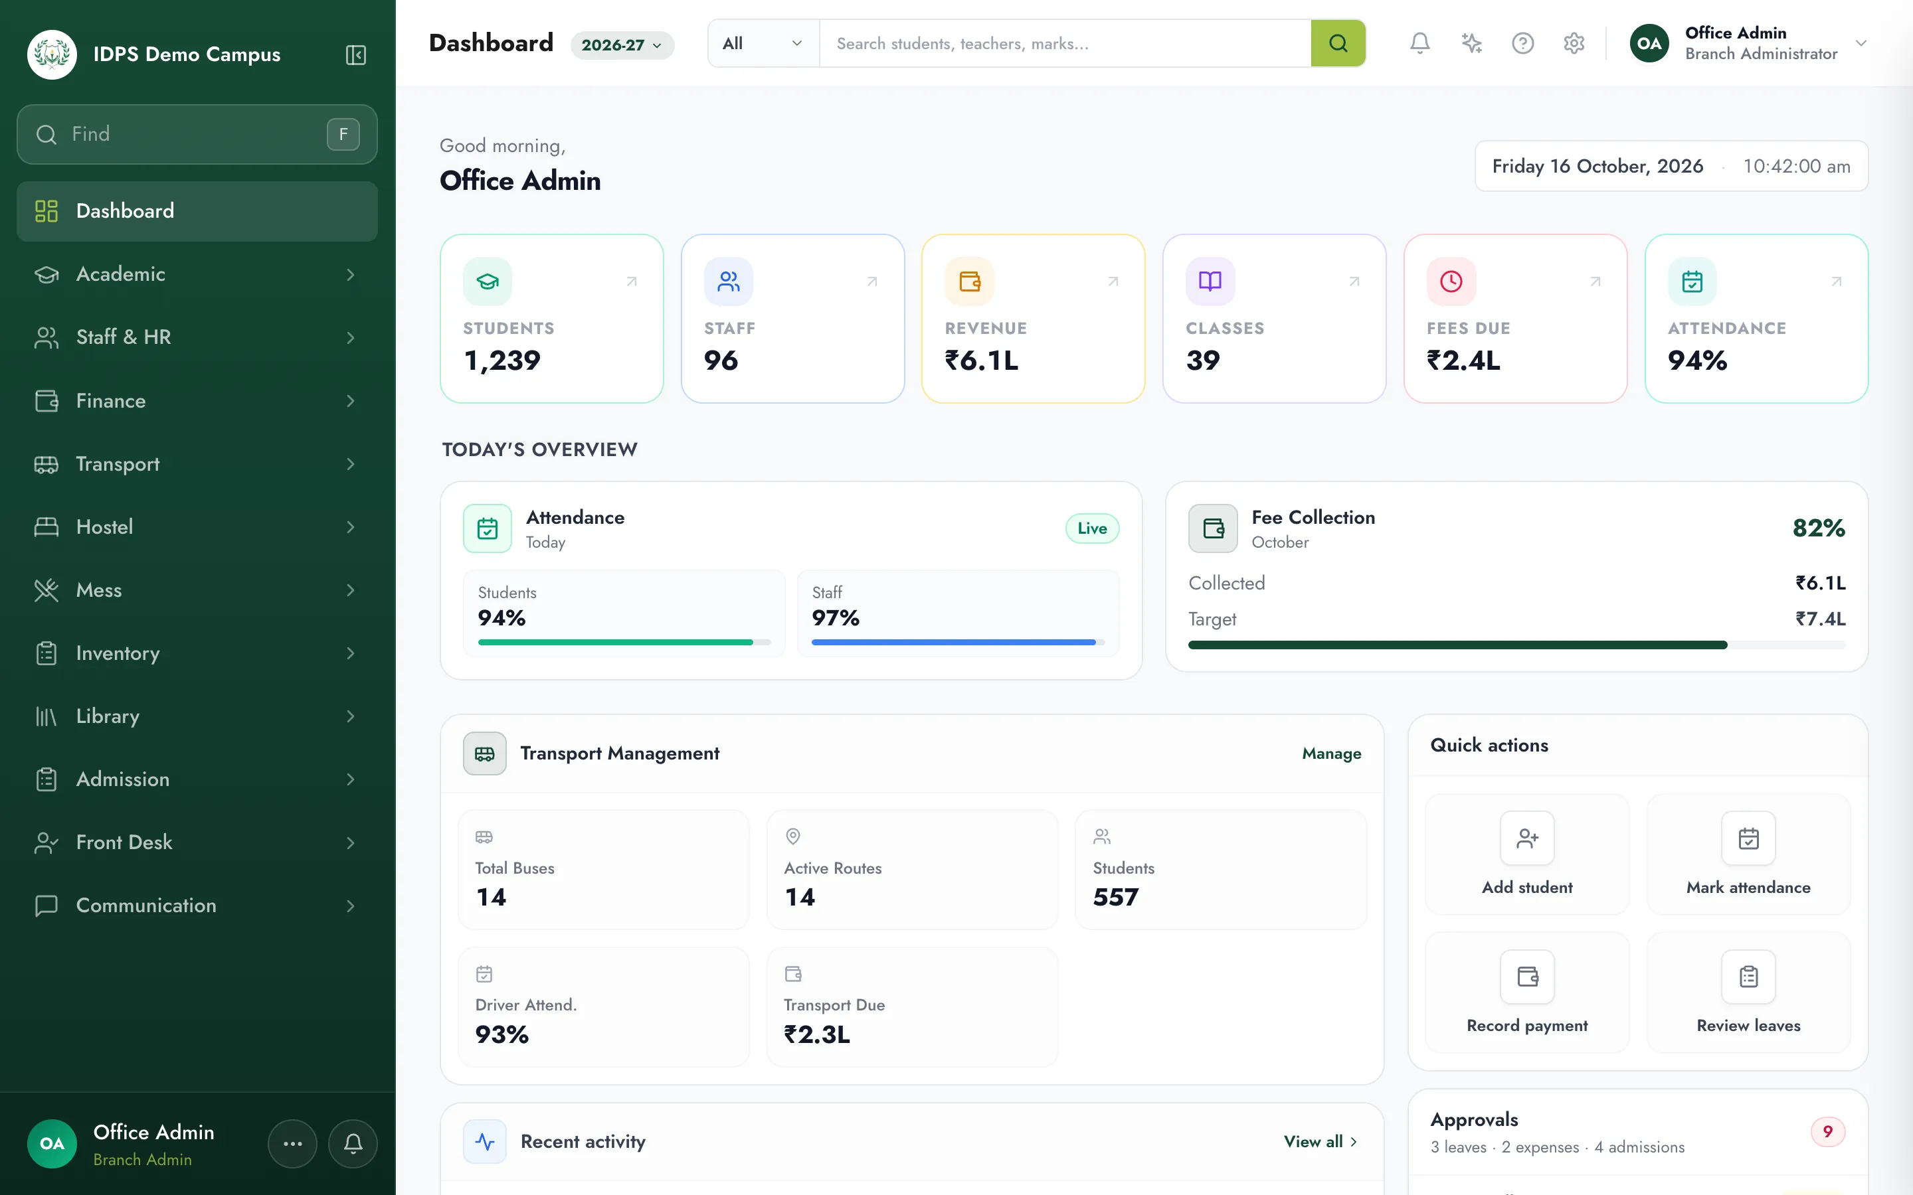Click the green search button
The height and width of the screenshot is (1195, 1913).
pos(1338,42)
